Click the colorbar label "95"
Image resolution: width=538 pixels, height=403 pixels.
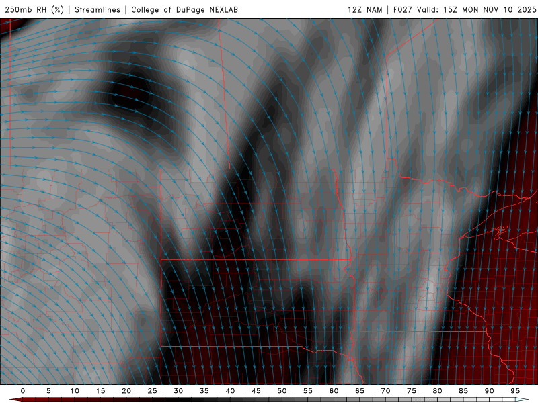click(514, 391)
